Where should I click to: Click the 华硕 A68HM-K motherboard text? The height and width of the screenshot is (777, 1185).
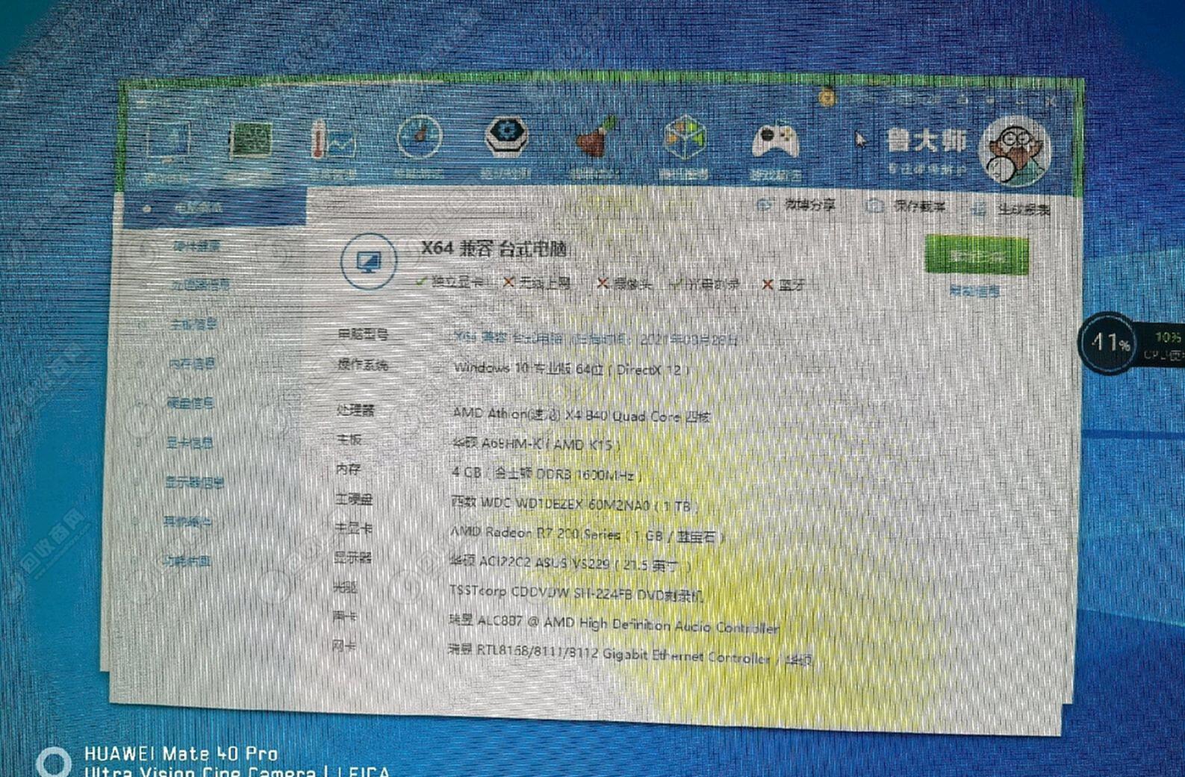coord(536,444)
